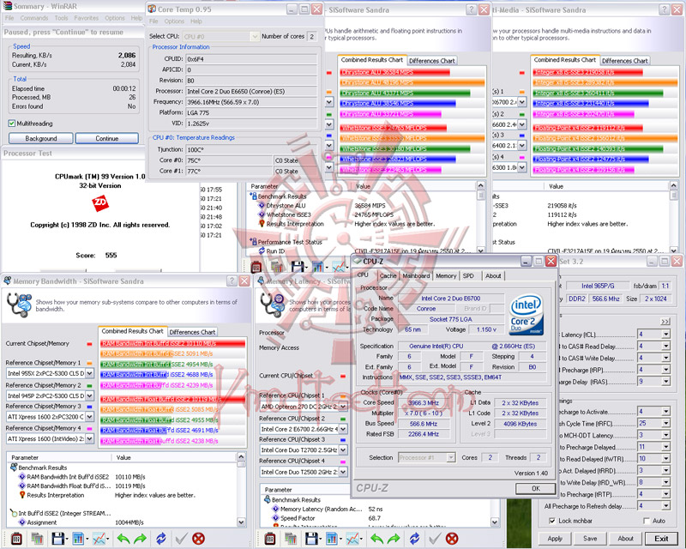The image size is (686, 549).
Task: Open the CAS Latency (tCL) dropdown in MemSet
Action: (665, 335)
